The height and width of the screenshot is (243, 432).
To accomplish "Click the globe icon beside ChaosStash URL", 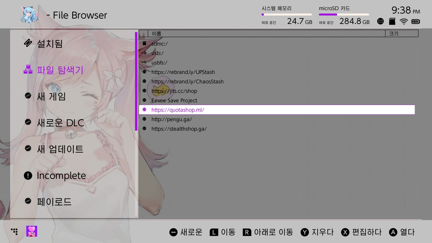I will click(x=144, y=81).
